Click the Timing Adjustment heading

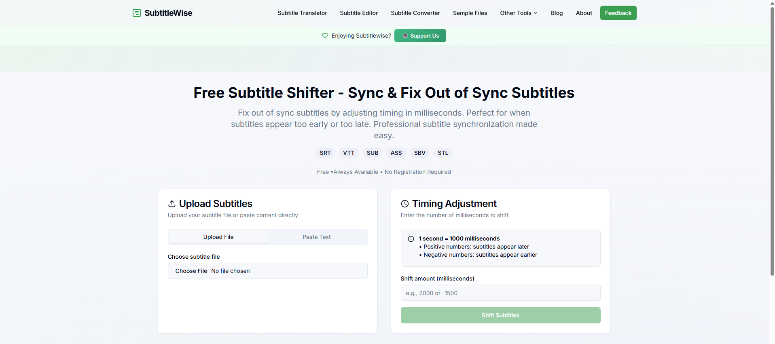pyautogui.click(x=454, y=204)
